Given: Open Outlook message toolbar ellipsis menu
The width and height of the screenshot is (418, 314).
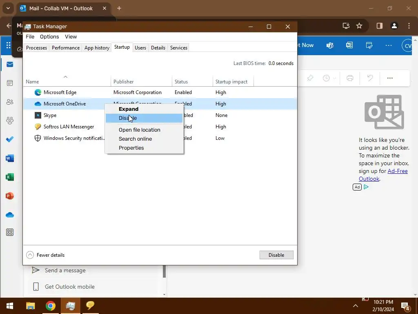Looking at the screenshot, I should (390, 78).
